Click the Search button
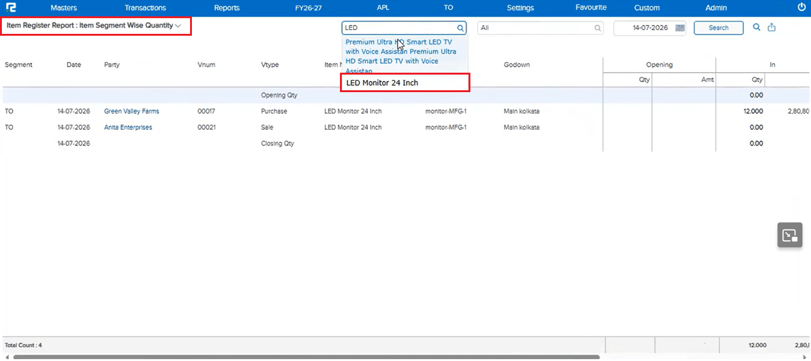The image size is (811, 361). coord(719,28)
